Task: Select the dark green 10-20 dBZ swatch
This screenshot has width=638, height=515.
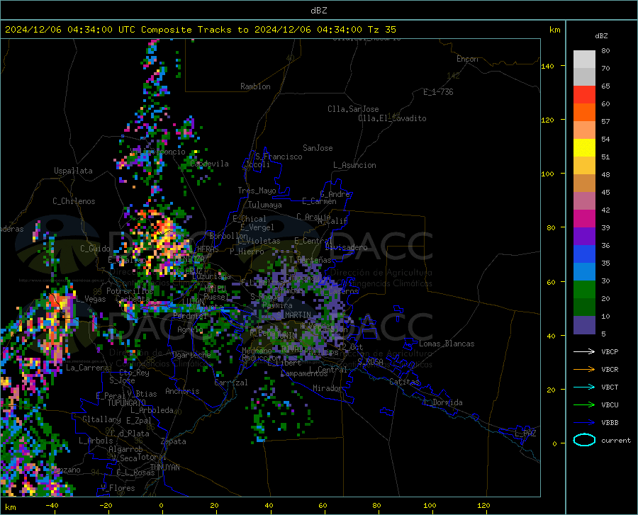Action: coord(584,307)
